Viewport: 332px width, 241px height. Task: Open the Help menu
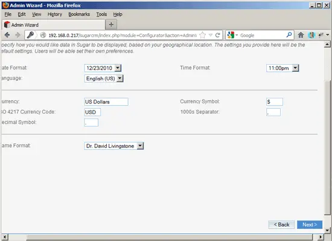point(118,14)
